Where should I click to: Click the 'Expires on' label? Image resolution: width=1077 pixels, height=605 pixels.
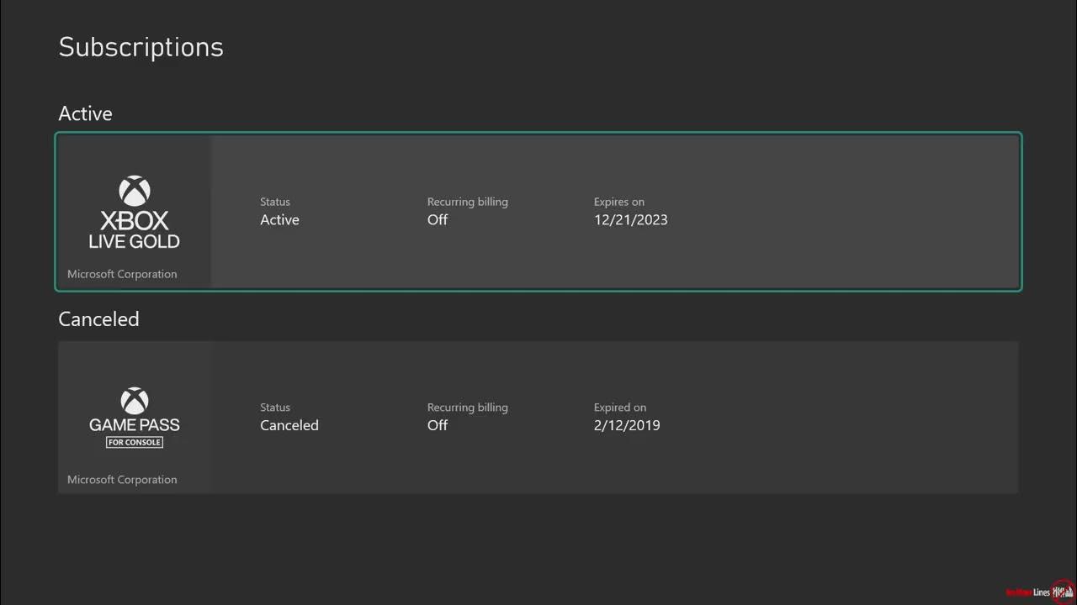coord(619,202)
